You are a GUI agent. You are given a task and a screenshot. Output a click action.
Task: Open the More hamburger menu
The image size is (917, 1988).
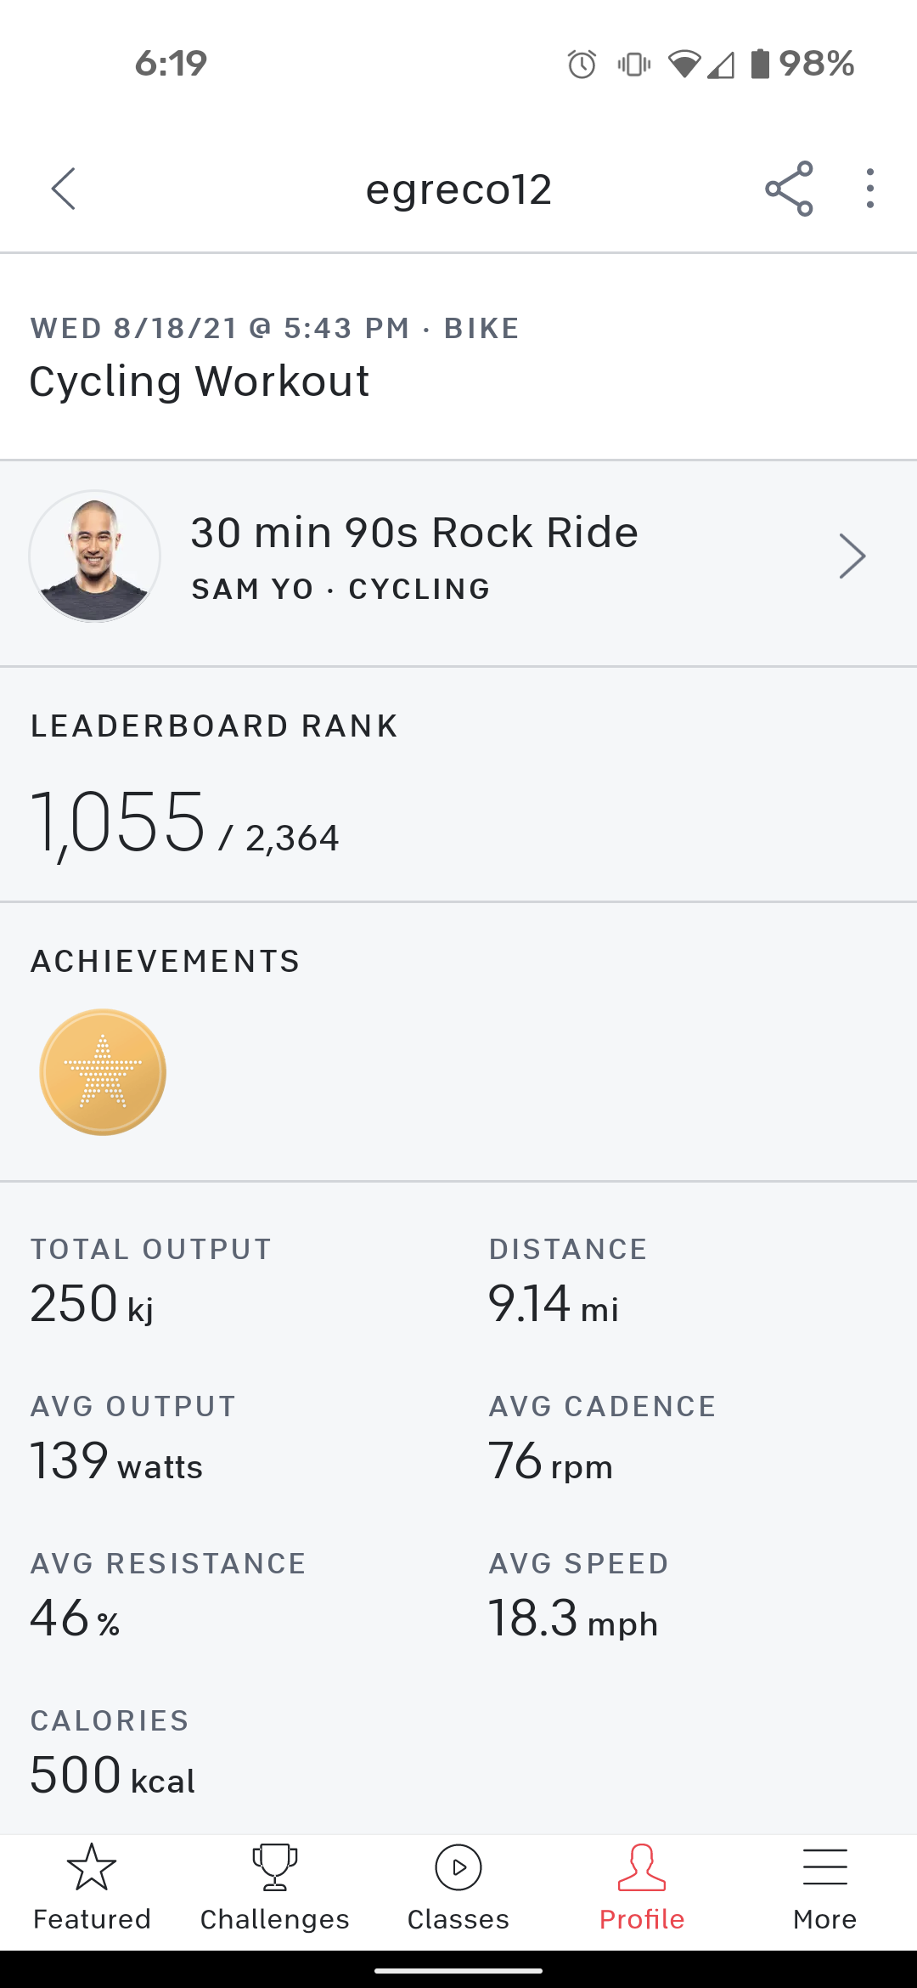[824, 1867]
